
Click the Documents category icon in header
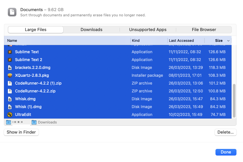(x=12, y=12)
